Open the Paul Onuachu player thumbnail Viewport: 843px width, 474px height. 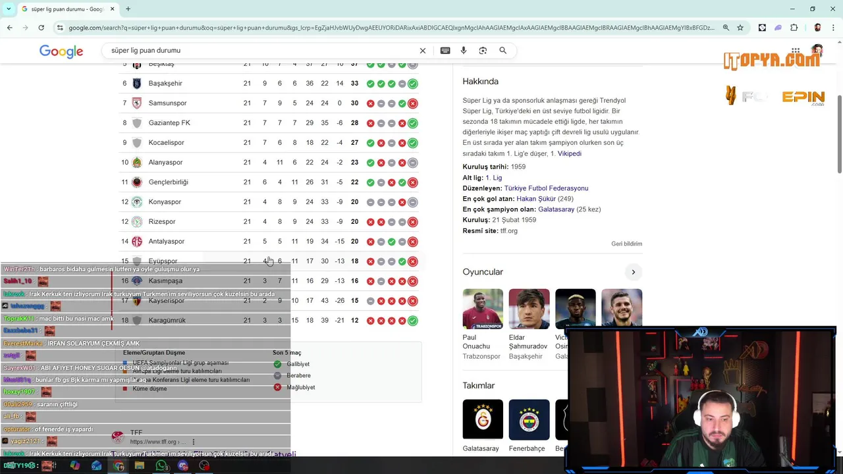coord(482,309)
